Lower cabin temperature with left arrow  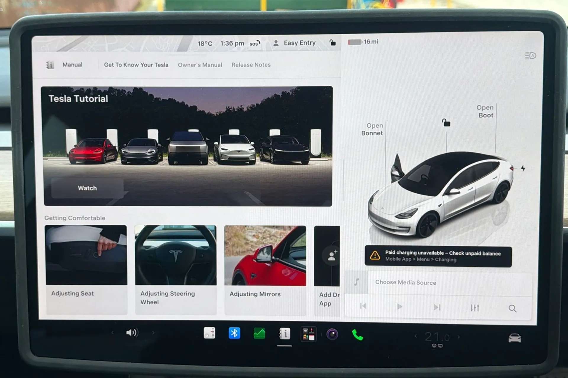[416, 336]
